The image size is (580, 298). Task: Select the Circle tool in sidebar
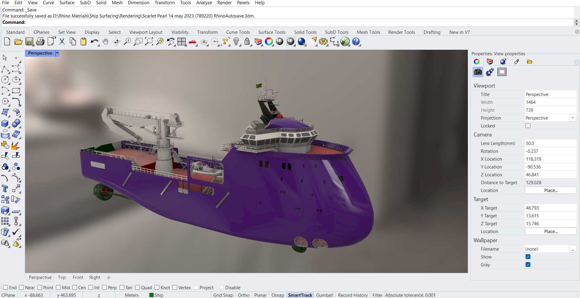(5, 80)
